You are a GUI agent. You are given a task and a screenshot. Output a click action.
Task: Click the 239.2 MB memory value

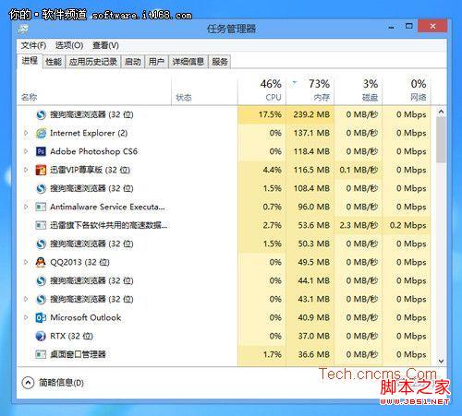click(311, 114)
